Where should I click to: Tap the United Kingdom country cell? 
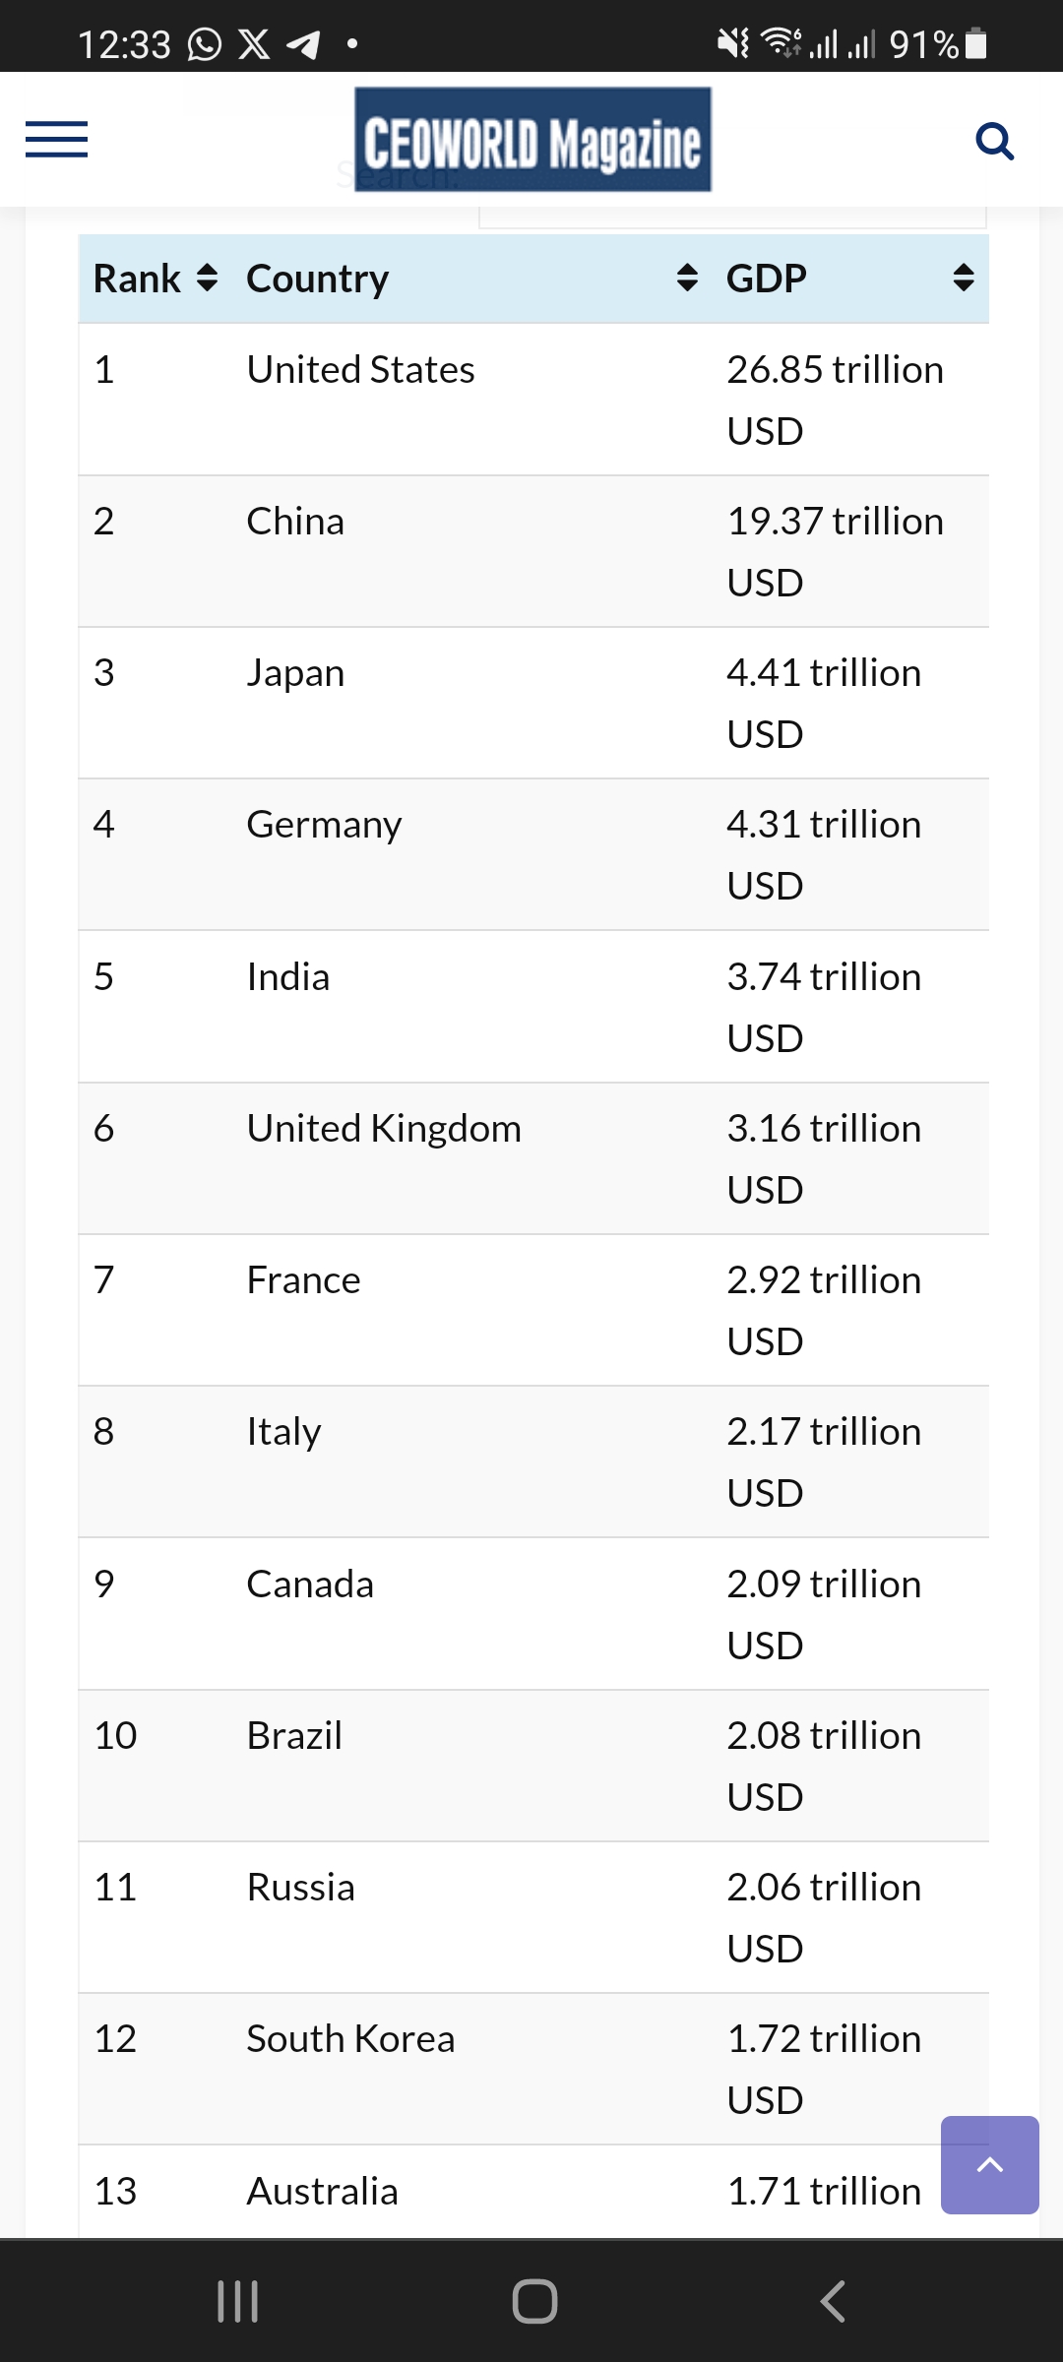coord(384,1129)
